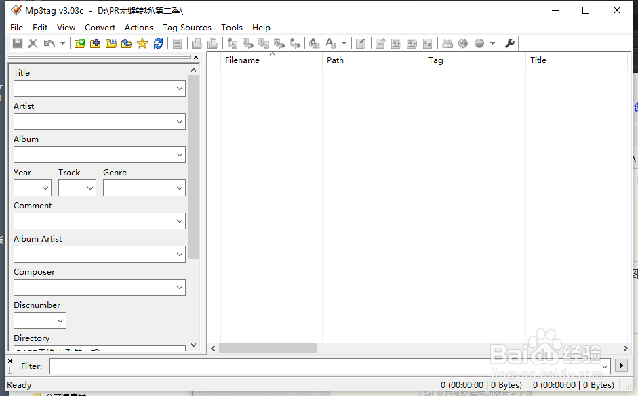Expand the Composer field dropdown

coord(180,288)
